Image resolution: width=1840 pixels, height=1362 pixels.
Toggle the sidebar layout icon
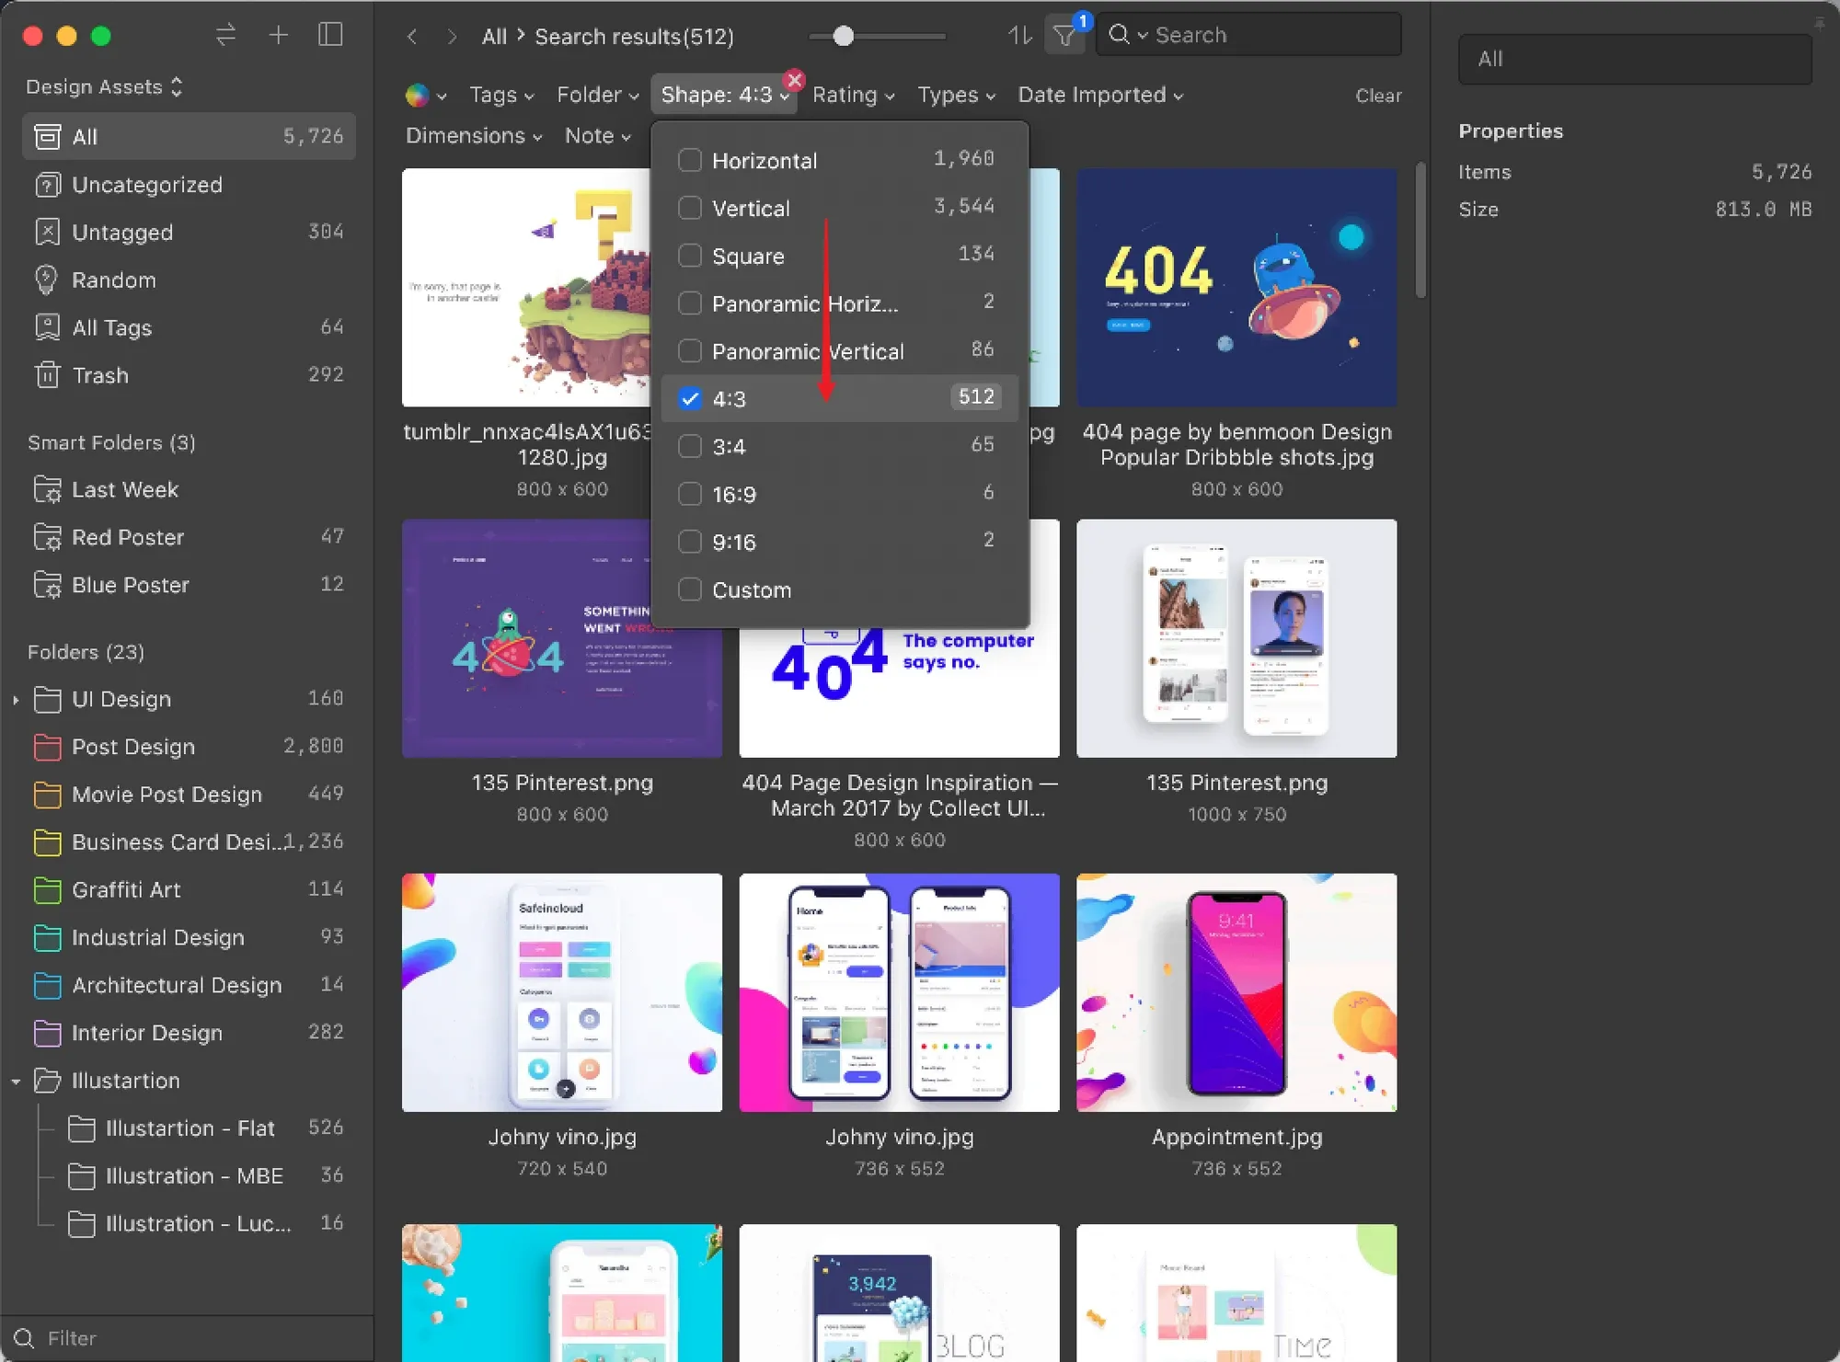click(330, 35)
